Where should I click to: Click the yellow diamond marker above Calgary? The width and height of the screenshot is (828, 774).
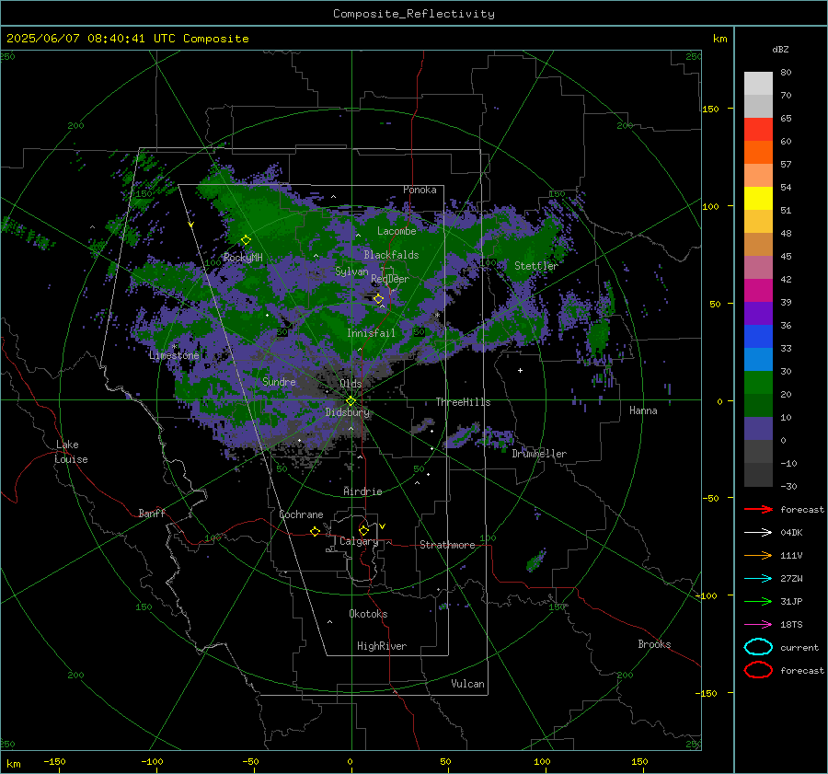tap(363, 530)
